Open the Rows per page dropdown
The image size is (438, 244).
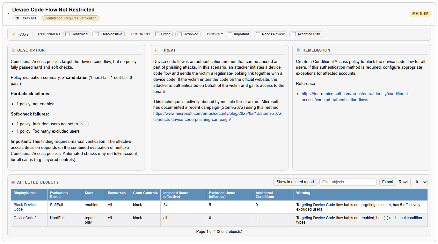click(419, 182)
